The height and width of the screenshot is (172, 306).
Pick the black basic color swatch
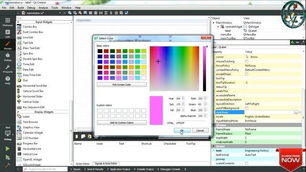click(x=100, y=51)
